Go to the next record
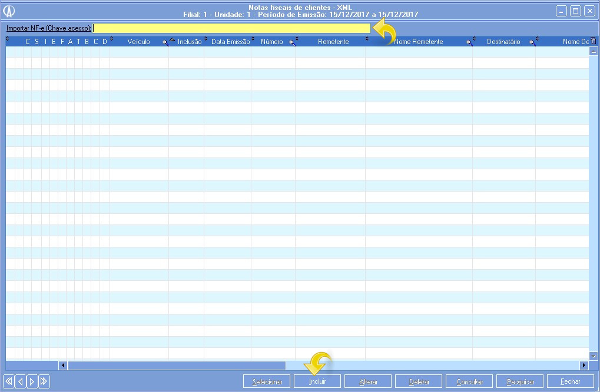Viewport: 600px width, 392px height. coord(32,381)
